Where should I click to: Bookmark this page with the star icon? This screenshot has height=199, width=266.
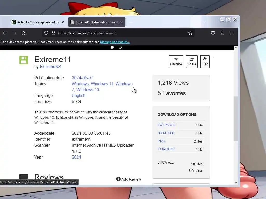[190, 33]
